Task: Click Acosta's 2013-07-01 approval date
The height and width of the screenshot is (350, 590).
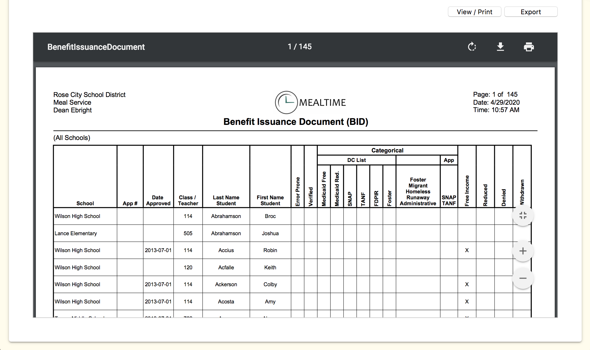Action: click(x=158, y=302)
